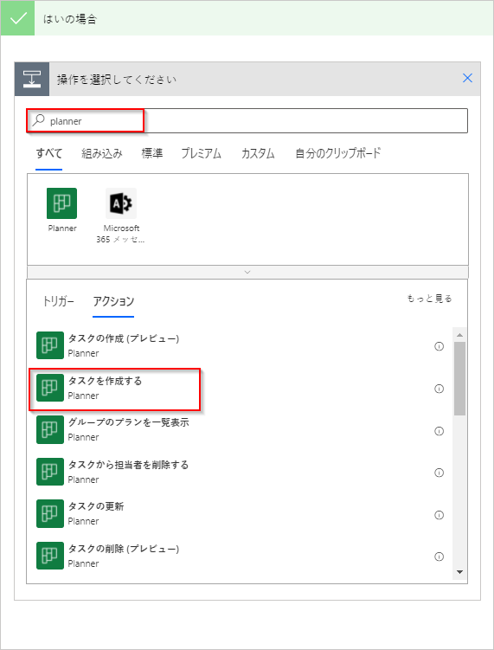Click the Microsoft 365 メッセ... connector icon
This screenshot has width=494, height=650.
121,203
